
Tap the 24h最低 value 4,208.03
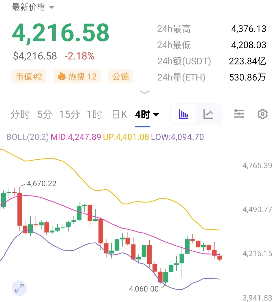249,45
